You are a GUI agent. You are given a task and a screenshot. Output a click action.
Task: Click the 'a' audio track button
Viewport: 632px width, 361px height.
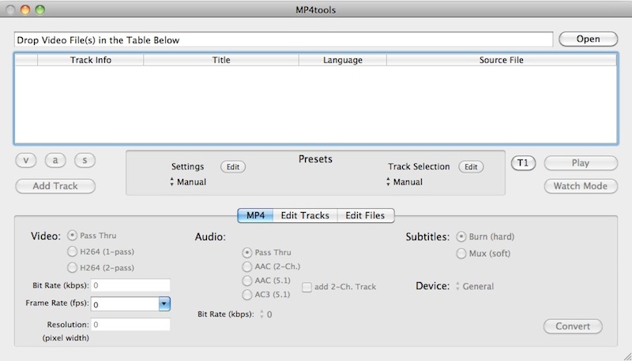(x=55, y=161)
